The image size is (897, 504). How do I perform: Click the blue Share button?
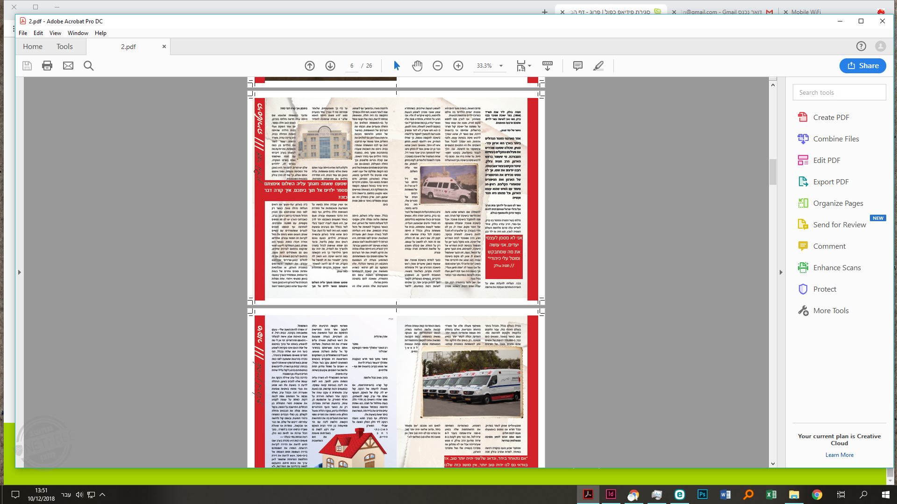pos(862,66)
